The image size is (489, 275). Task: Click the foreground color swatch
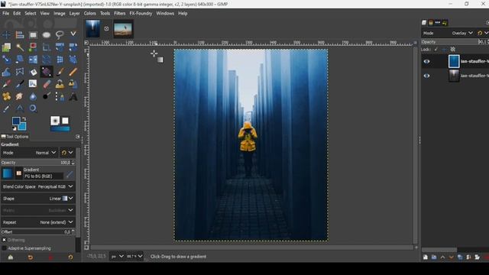(x=15, y=121)
